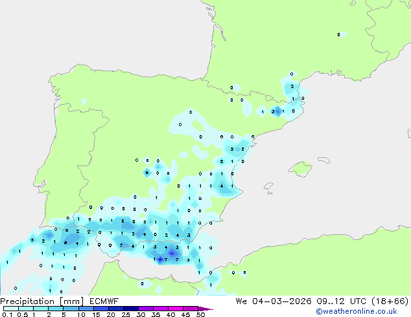Screen dimensions: 411x317
Task: Click the legend value '0.1'
Action: (7, 314)
